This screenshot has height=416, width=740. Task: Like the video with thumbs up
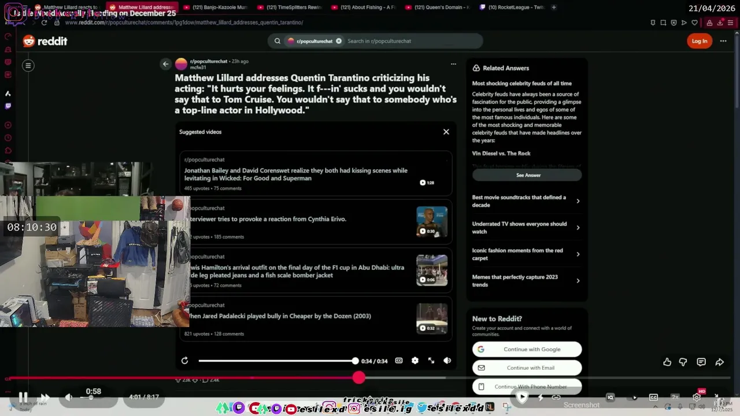point(667,362)
